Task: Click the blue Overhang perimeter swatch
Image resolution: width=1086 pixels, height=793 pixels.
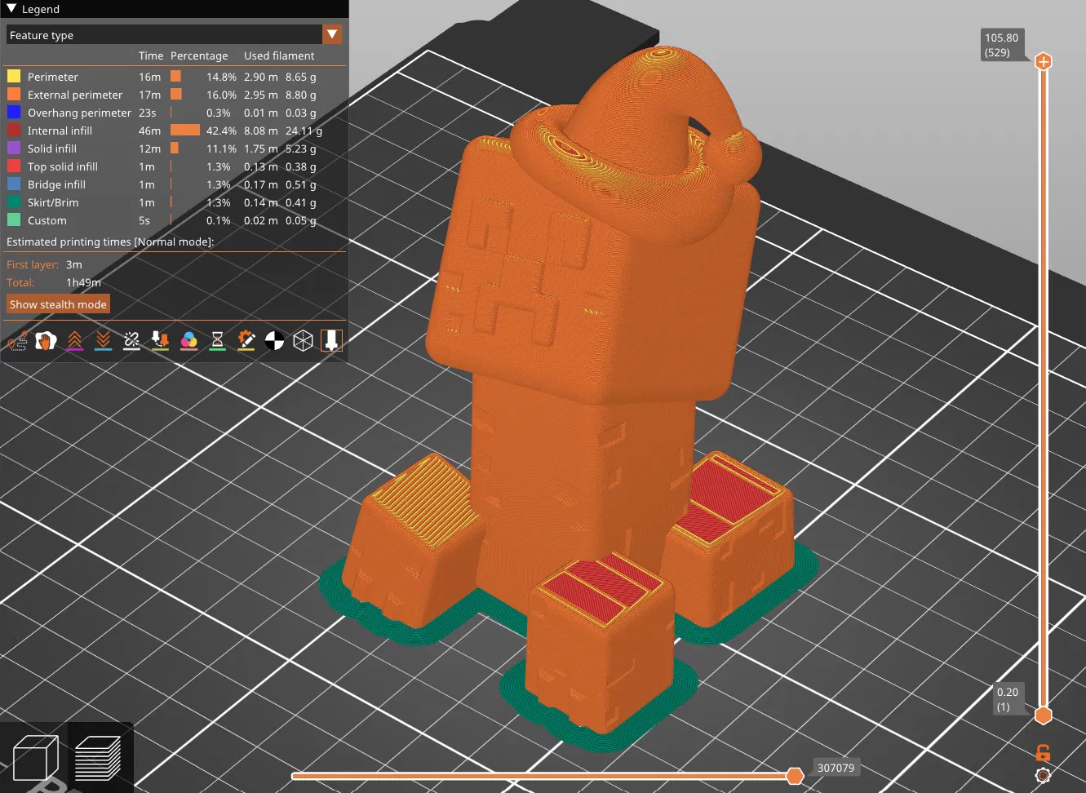Action: 14,112
